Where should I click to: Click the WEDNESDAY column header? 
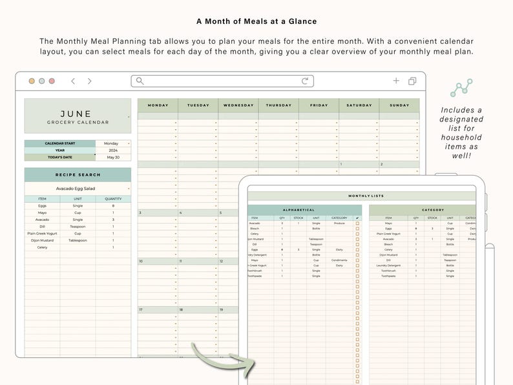(238, 105)
